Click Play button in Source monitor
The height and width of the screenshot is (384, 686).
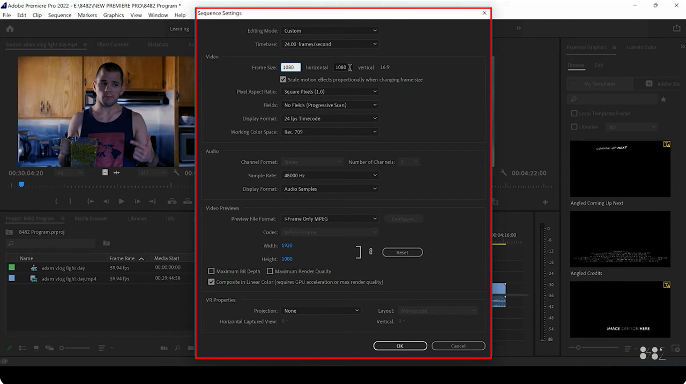point(122,201)
